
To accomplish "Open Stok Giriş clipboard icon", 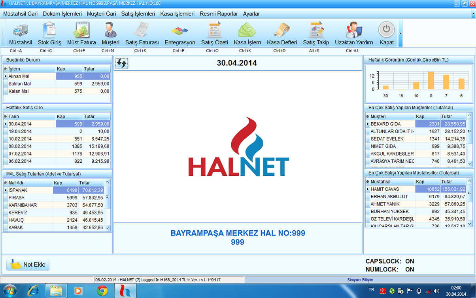I will coord(49,30).
